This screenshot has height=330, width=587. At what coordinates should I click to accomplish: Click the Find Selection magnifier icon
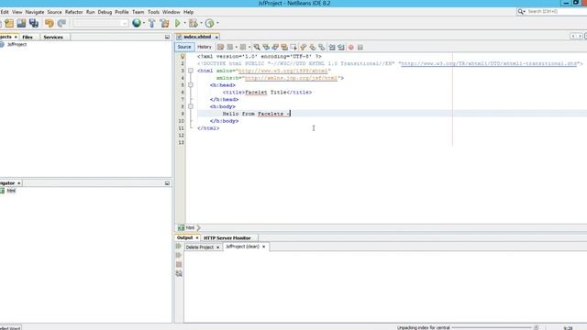point(257,47)
